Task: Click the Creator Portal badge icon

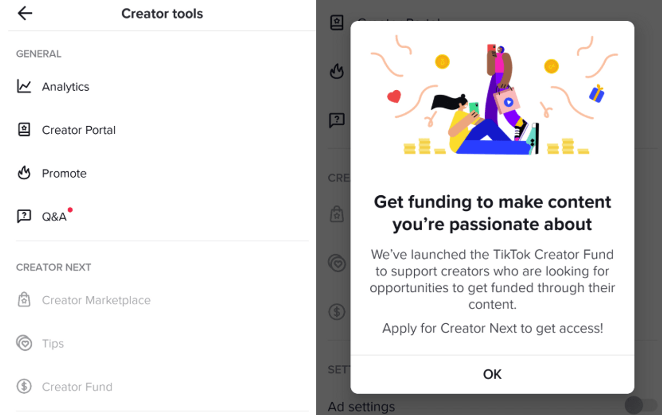Action: click(24, 130)
